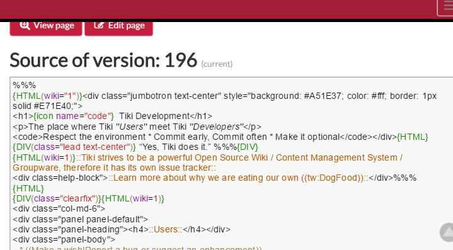Screen dimensions: 453x250
Task: Click the '{icon name="code"}' Tiki Development line
Action: pyautogui.click(x=112, y=116)
